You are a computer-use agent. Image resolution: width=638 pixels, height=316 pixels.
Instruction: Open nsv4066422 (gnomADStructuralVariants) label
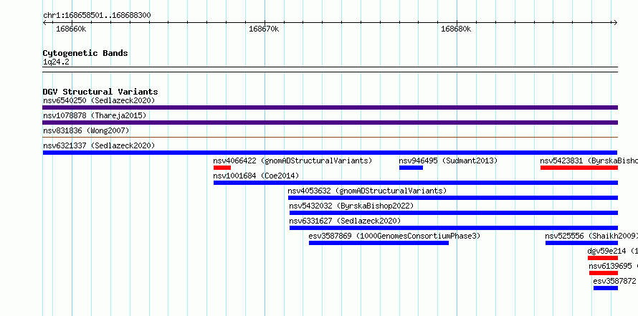click(x=292, y=161)
